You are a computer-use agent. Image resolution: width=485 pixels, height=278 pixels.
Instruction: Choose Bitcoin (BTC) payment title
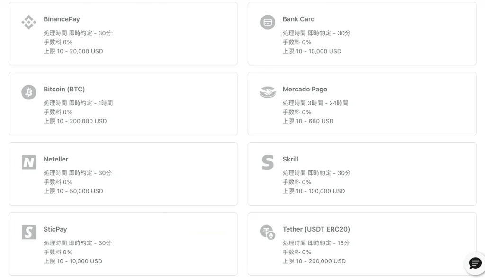(64, 89)
